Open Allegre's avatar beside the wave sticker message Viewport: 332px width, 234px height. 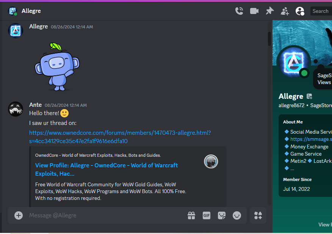tap(16, 31)
